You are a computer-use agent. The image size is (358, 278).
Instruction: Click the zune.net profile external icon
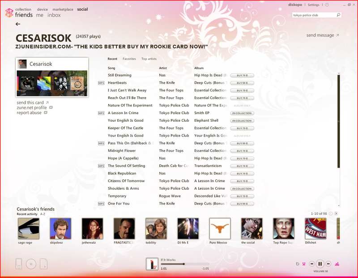pyautogui.click(x=51, y=107)
